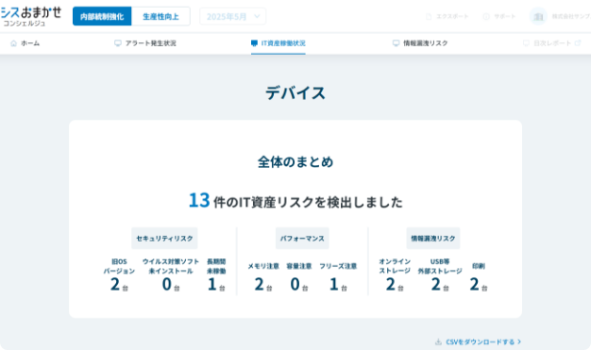Open the 2025年5月 month dropdown
This screenshot has height=350, width=591.
pos(233,17)
